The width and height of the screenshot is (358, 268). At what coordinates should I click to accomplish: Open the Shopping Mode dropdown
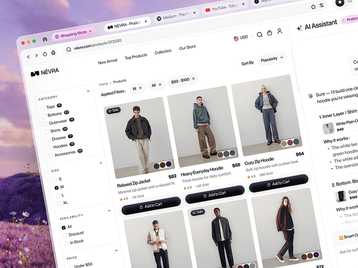click(x=73, y=34)
